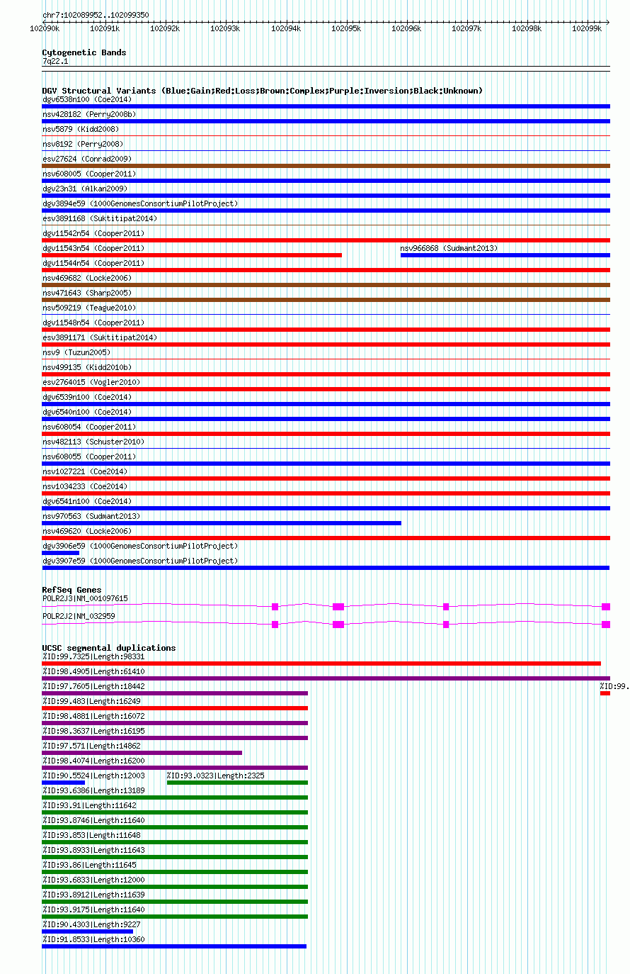
Task: Click the short blue bar under dgv3906e59
Action: tap(61, 553)
